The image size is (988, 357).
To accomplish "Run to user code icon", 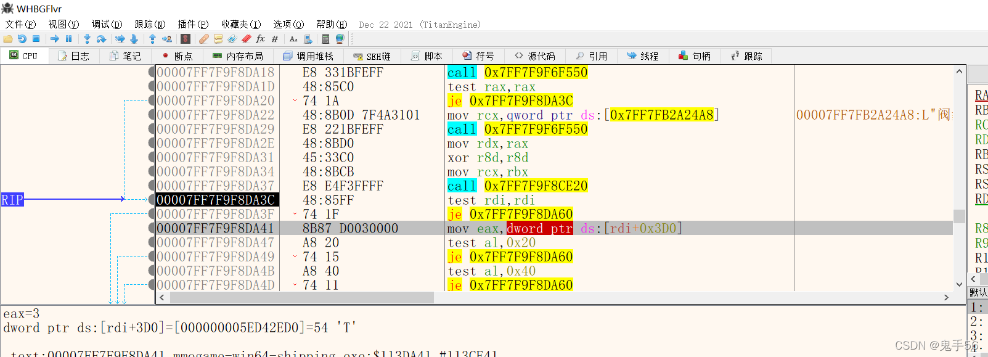I will [x=167, y=39].
